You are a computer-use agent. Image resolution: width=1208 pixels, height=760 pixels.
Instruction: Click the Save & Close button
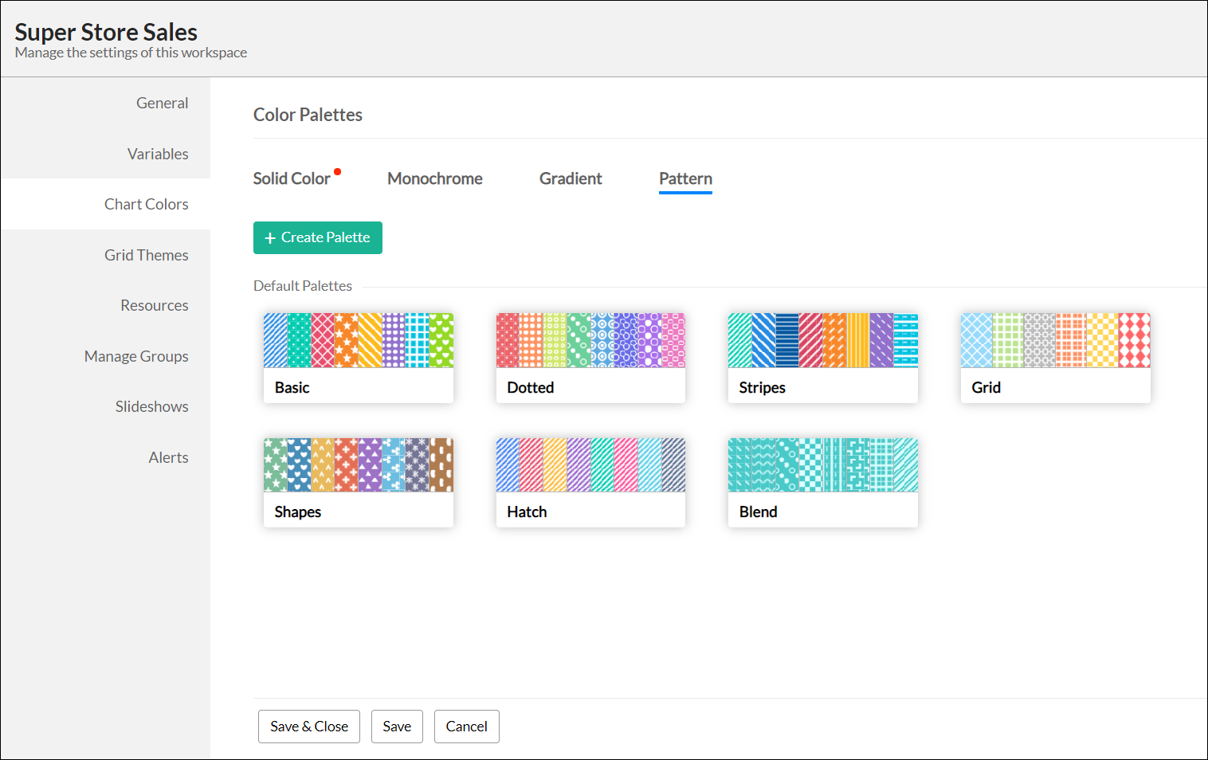click(309, 727)
